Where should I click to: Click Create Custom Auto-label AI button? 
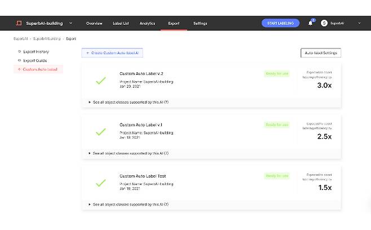tap(112, 52)
